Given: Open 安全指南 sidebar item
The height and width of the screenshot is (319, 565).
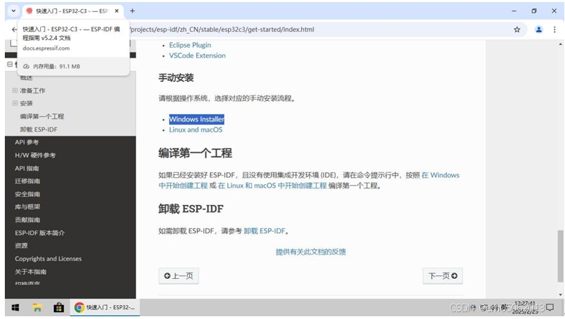Looking at the screenshot, I should coord(28,194).
